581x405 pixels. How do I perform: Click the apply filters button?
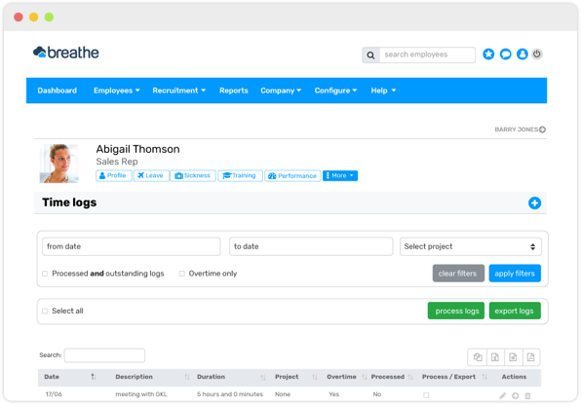(x=515, y=274)
